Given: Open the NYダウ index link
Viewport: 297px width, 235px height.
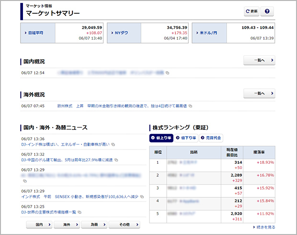Looking at the screenshot, I should [x=121, y=33].
